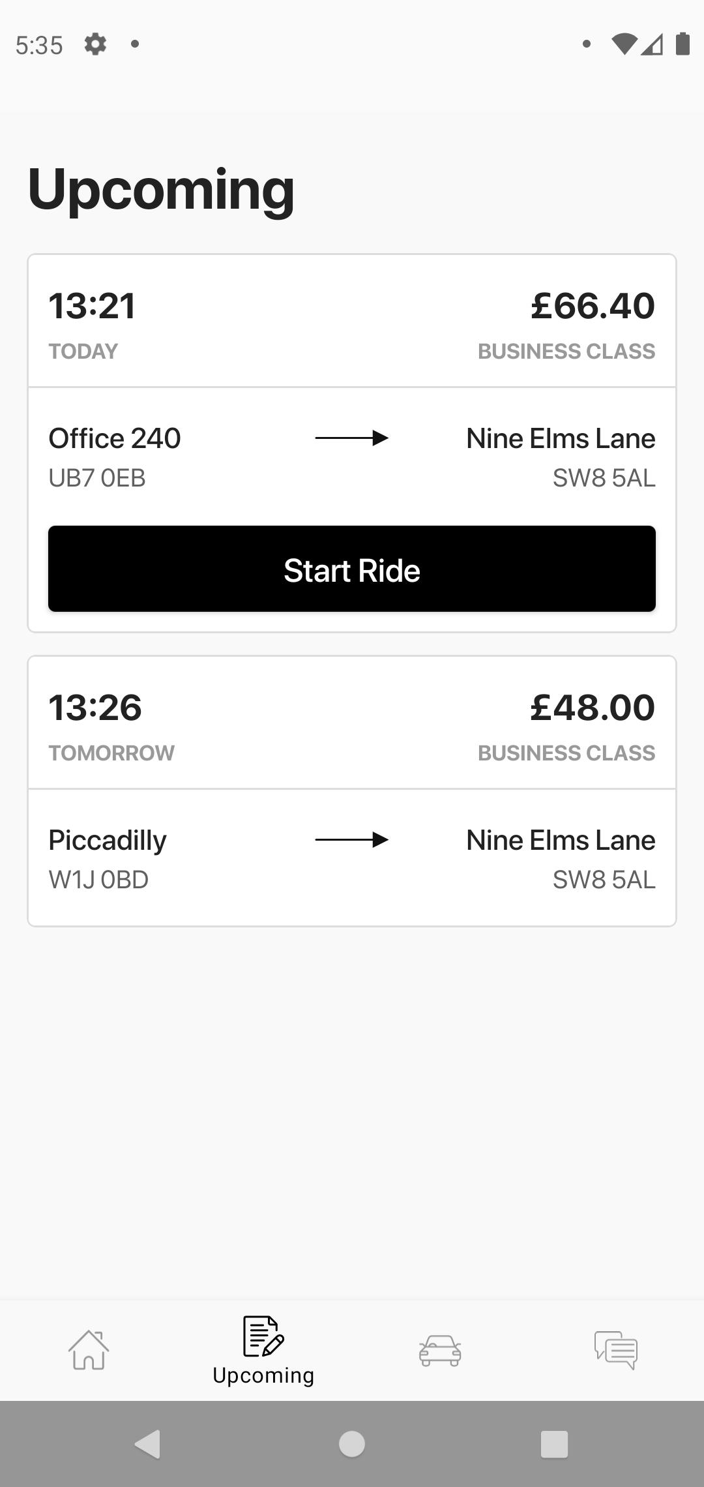Tap the recent apps square button
704x1487 pixels.
click(x=555, y=1444)
